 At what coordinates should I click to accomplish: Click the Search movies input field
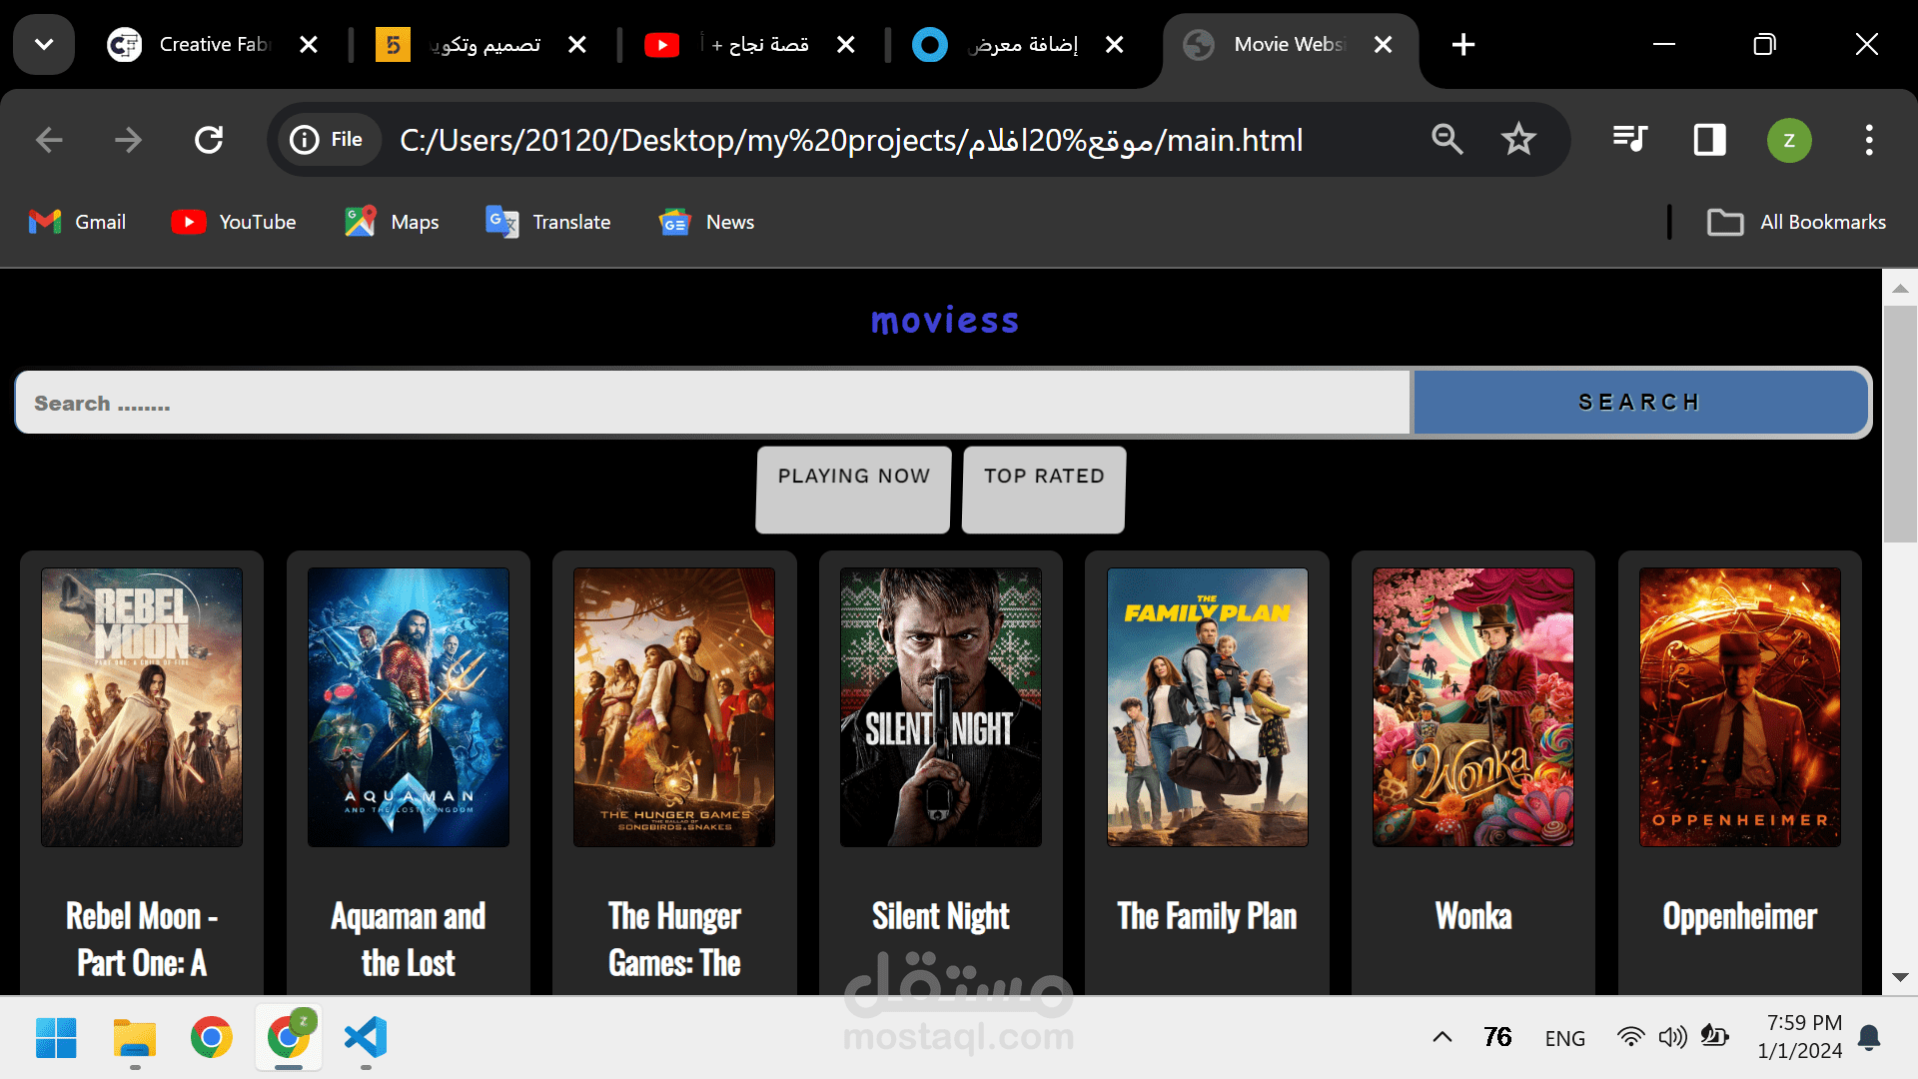coord(712,403)
